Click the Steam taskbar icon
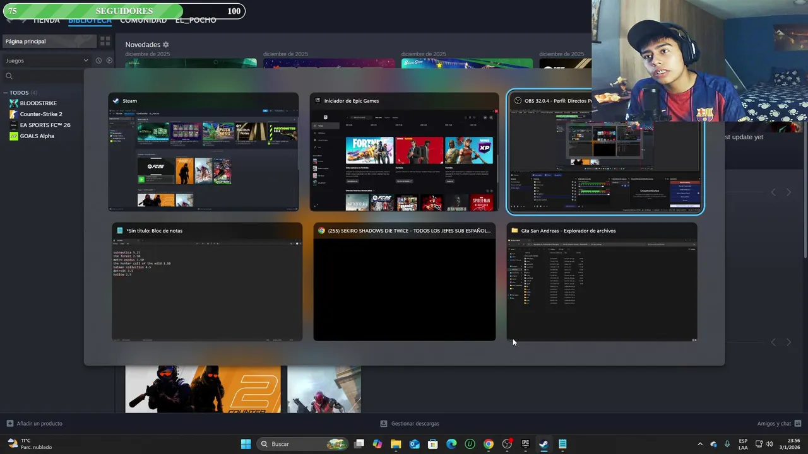 point(544,444)
